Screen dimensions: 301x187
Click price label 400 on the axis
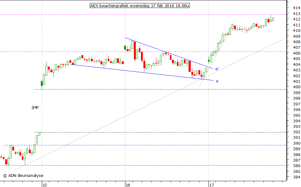coord(297,87)
